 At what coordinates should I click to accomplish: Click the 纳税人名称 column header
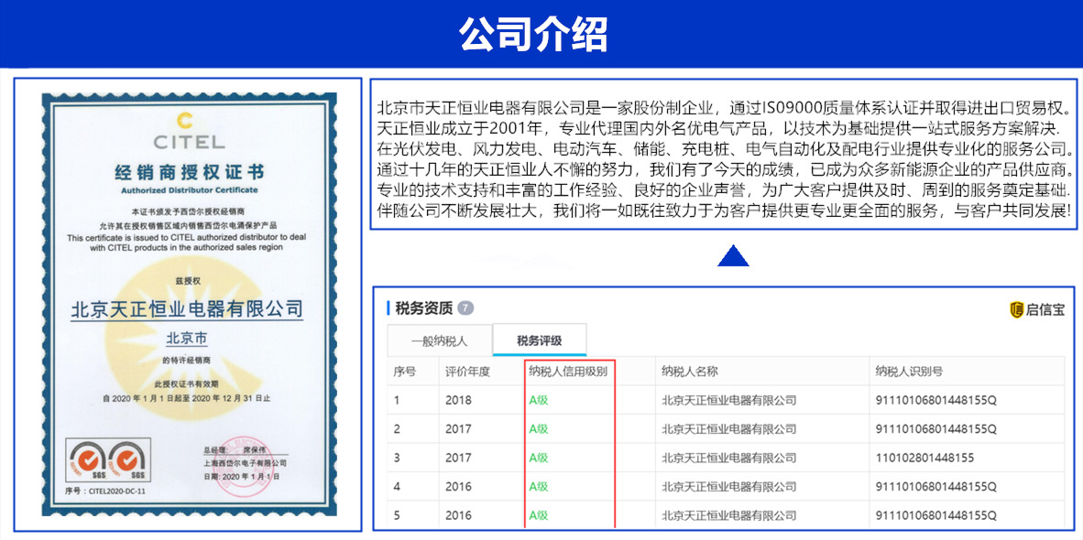690,372
